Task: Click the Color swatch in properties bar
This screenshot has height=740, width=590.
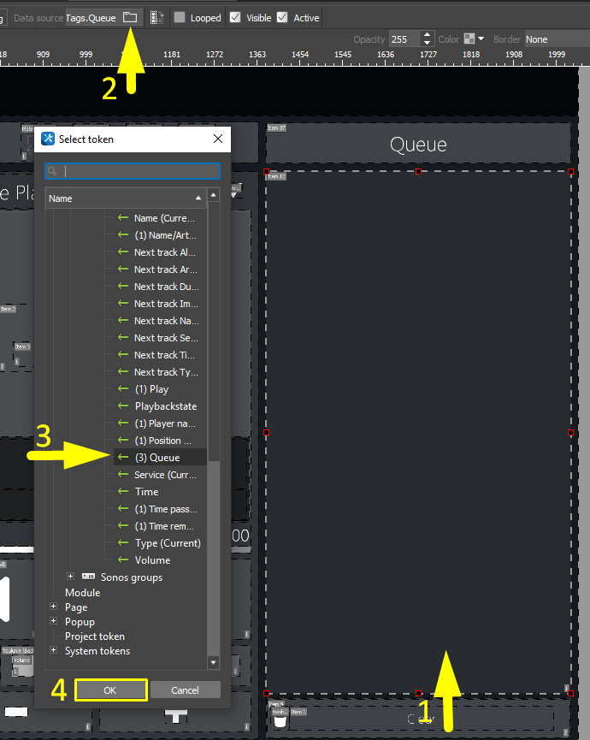Action: point(469,39)
